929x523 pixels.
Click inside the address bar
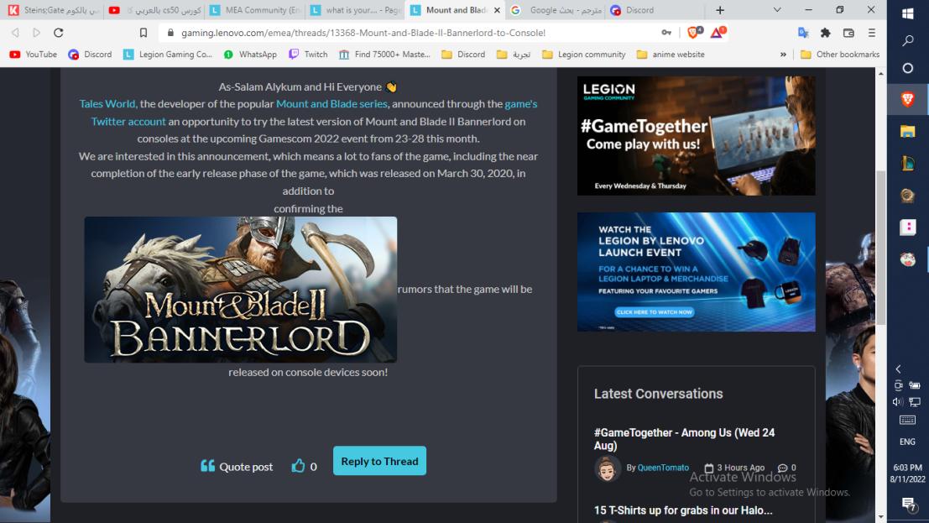coord(378,32)
